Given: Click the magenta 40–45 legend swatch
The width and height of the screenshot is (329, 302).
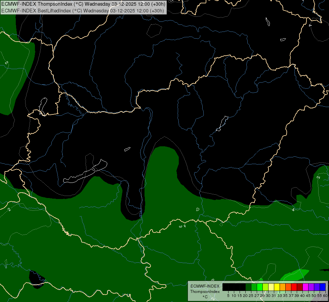Looking at the screenshot, I should point(306,287).
